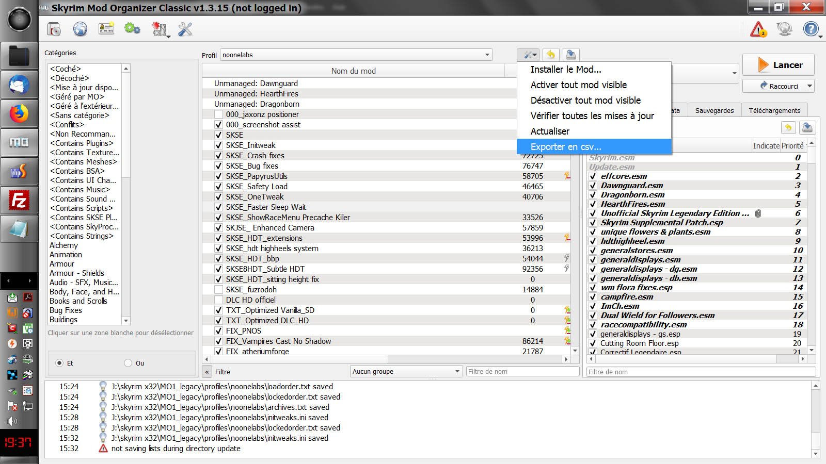This screenshot has height=464, width=826.
Task: Disable the Dawnguard.esm plugin checkbox
Action: [x=593, y=186]
